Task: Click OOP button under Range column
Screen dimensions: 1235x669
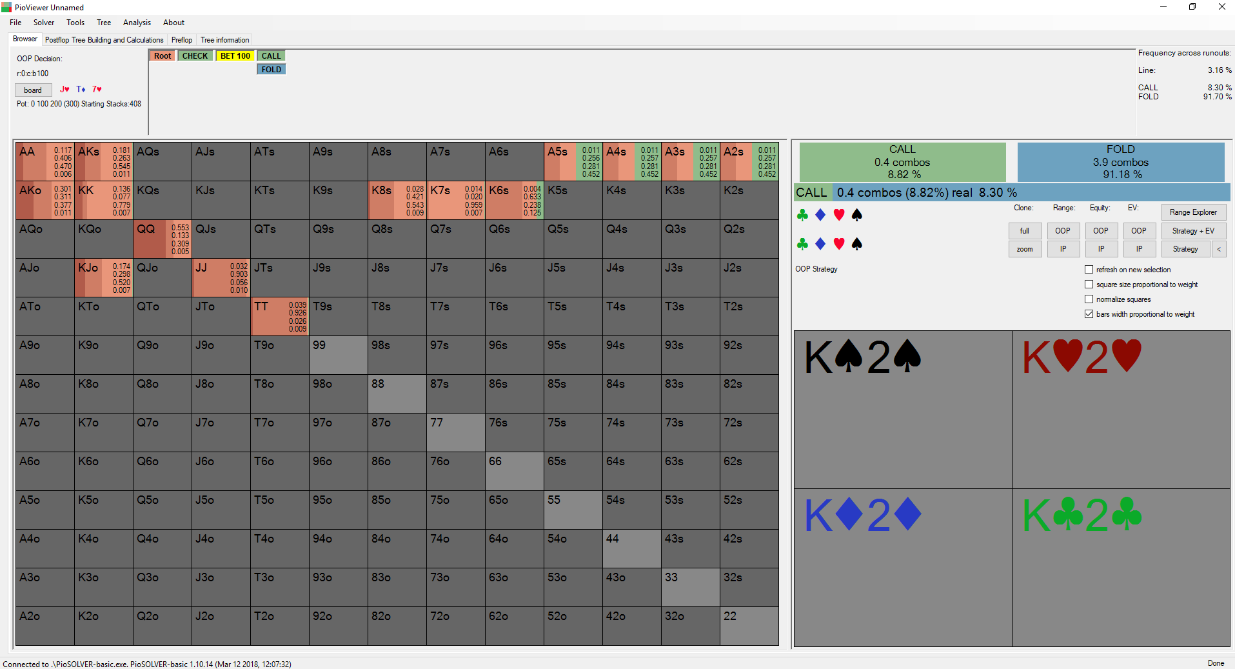Action: pyautogui.click(x=1063, y=231)
